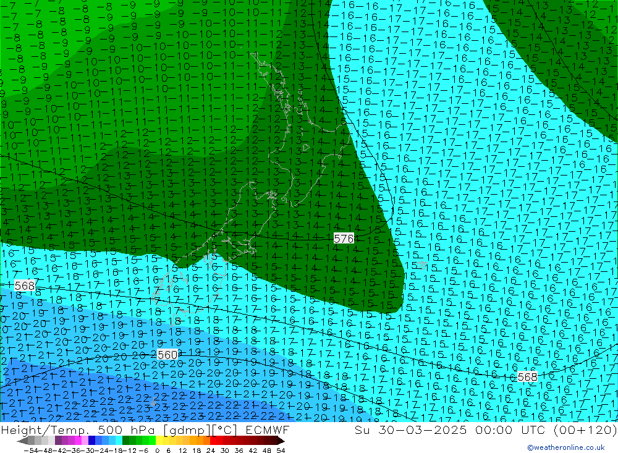Click the 560 height contour label
This screenshot has width=618, height=453.
pos(167,355)
